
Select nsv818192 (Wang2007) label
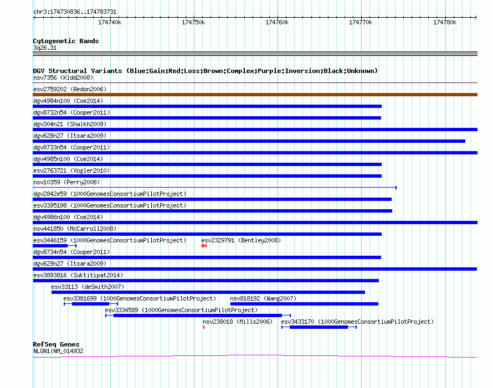pyautogui.click(x=263, y=298)
